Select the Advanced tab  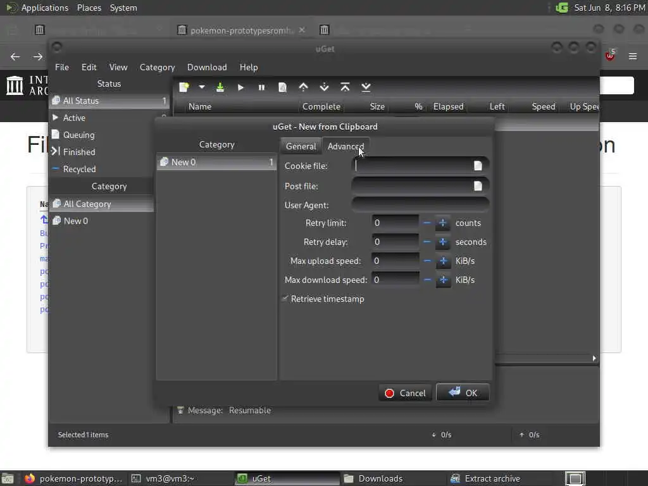346,146
